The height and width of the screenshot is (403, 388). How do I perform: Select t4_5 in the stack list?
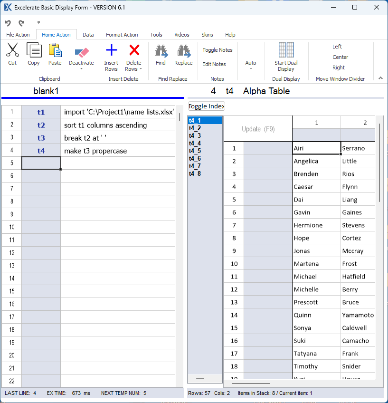click(x=195, y=151)
